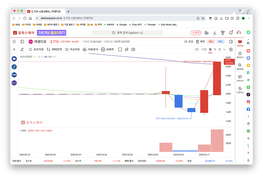This screenshot has width=263, height=178.
Task: Open 트레이딩 trading panel
Action: [240, 90]
